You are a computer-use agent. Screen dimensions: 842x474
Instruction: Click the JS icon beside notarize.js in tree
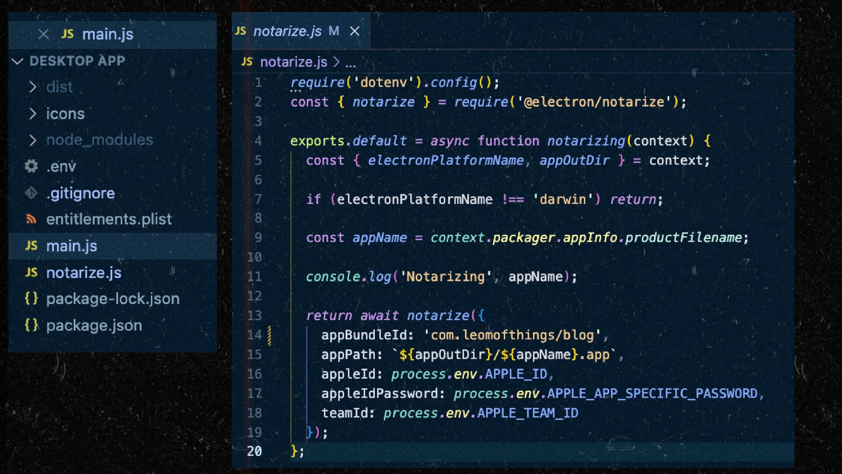click(x=31, y=273)
